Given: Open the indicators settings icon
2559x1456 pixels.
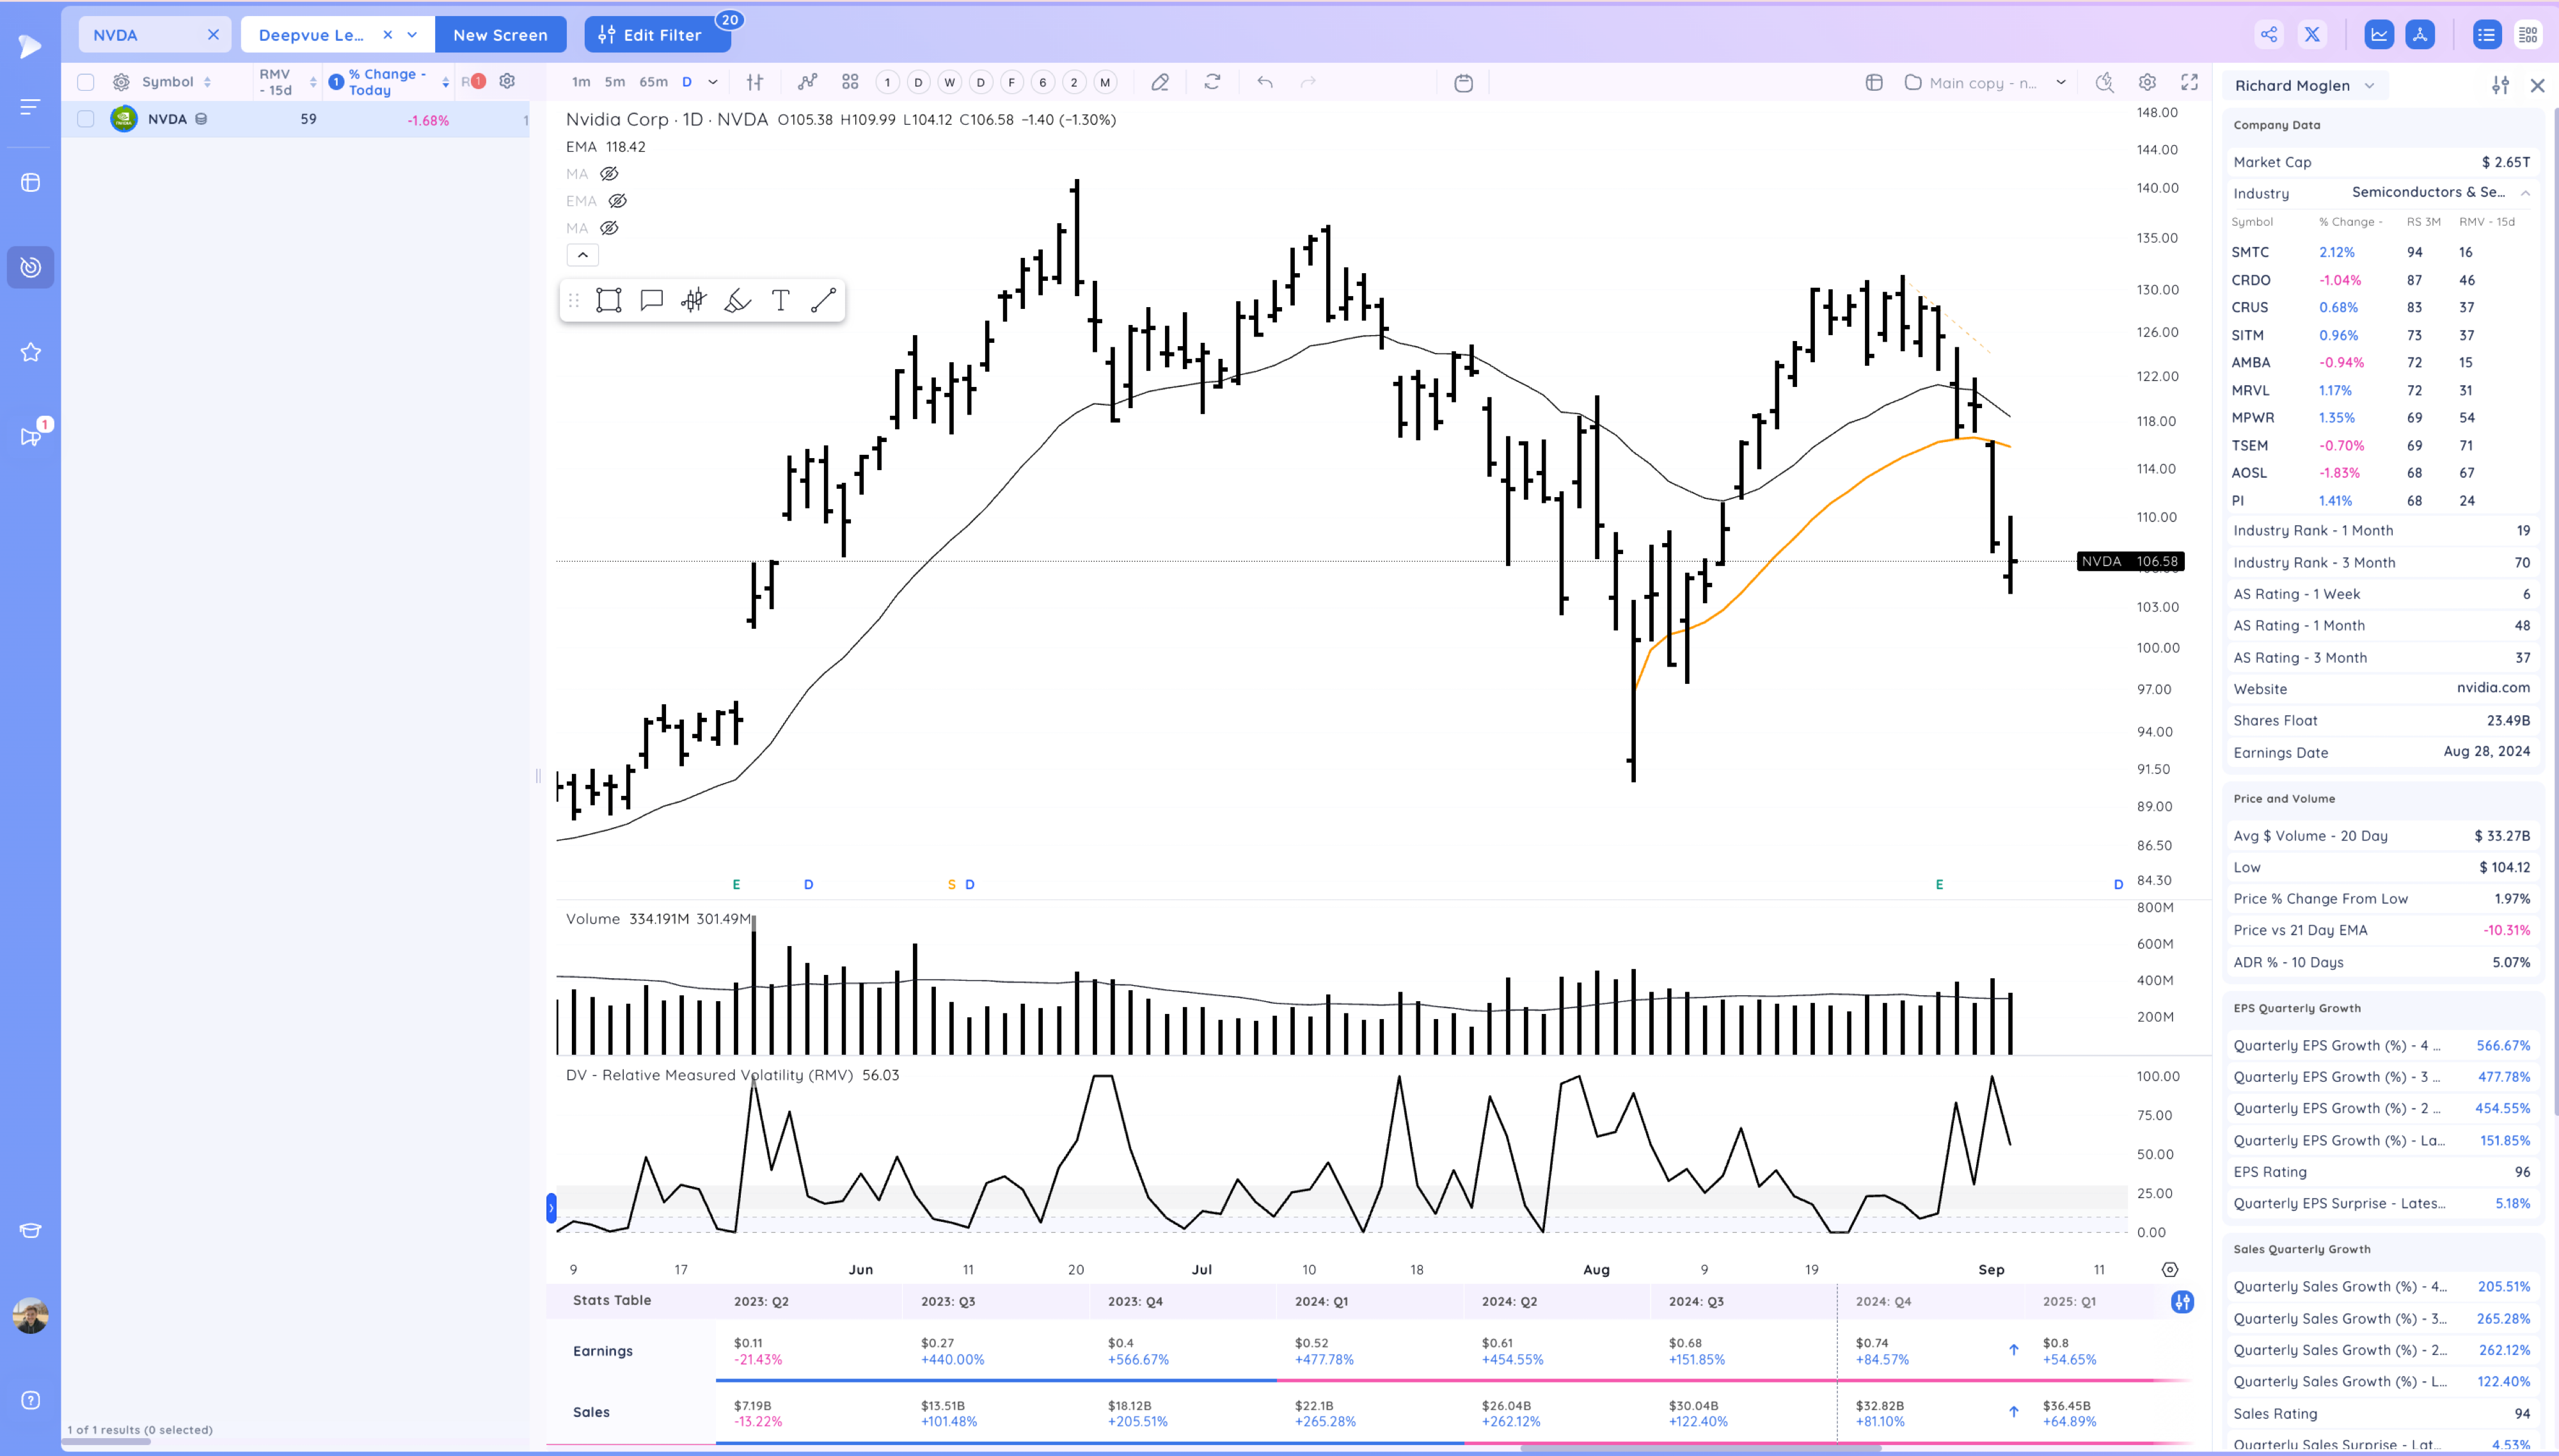Looking at the screenshot, I should (x=2148, y=82).
